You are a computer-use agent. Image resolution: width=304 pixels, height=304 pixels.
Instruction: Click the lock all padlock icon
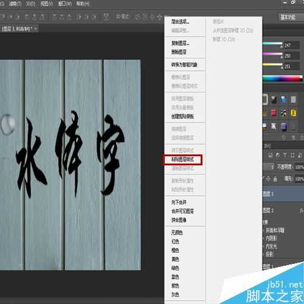pos(275,179)
